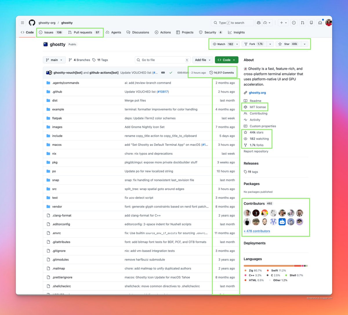Open the green Code dropdown button
The image size is (348, 315).
coord(226,60)
